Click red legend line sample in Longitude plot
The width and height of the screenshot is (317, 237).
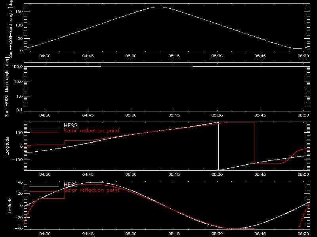[44, 132]
